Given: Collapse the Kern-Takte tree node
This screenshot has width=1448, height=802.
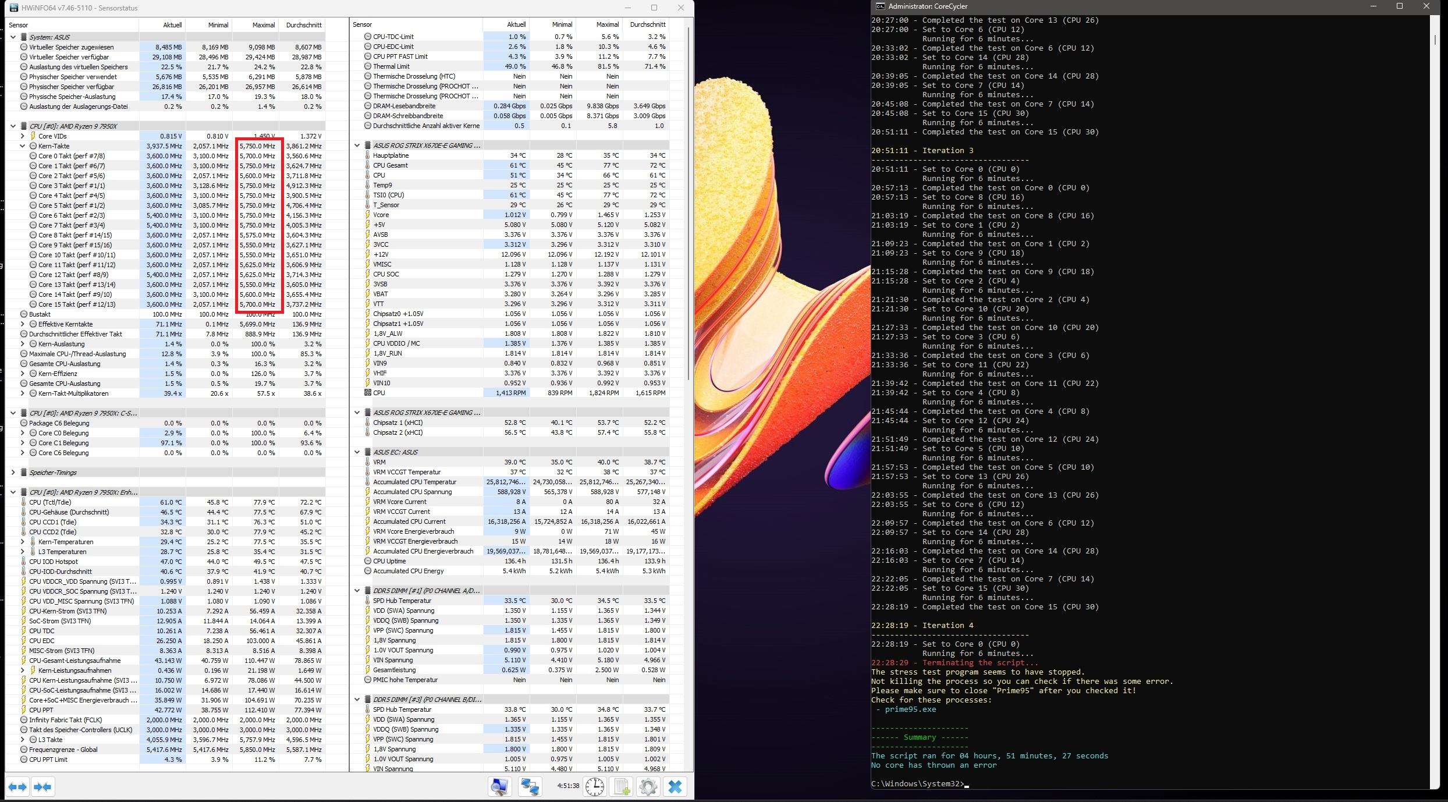Looking at the screenshot, I should coord(23,146).
